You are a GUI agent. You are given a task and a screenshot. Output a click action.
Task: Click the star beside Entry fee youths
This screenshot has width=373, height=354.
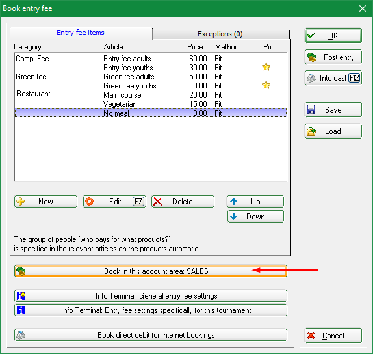[x=266, y=67]
